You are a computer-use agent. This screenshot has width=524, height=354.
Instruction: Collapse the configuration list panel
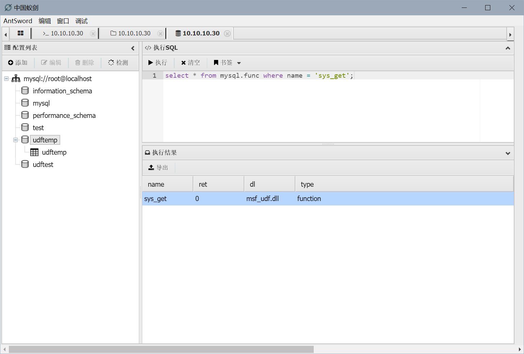tap(133, 48)
